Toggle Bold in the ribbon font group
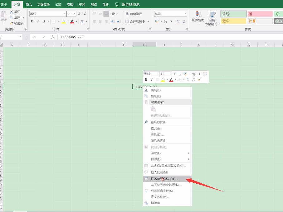Image resolution: width=283 pixels, height=212 pixels. (x=32, y=21)
